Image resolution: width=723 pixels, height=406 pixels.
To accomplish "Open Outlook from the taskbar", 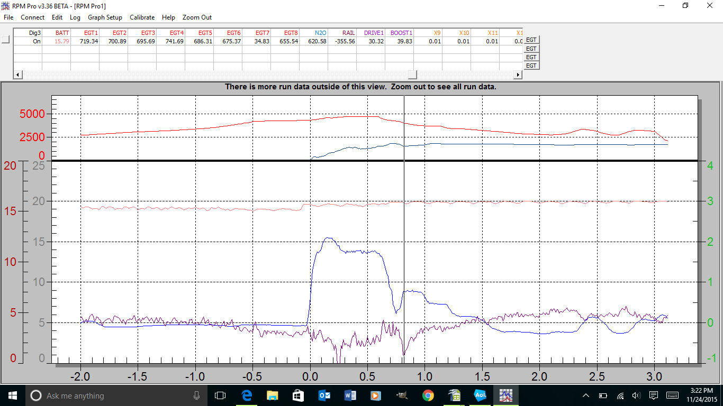I will [324, 395].
